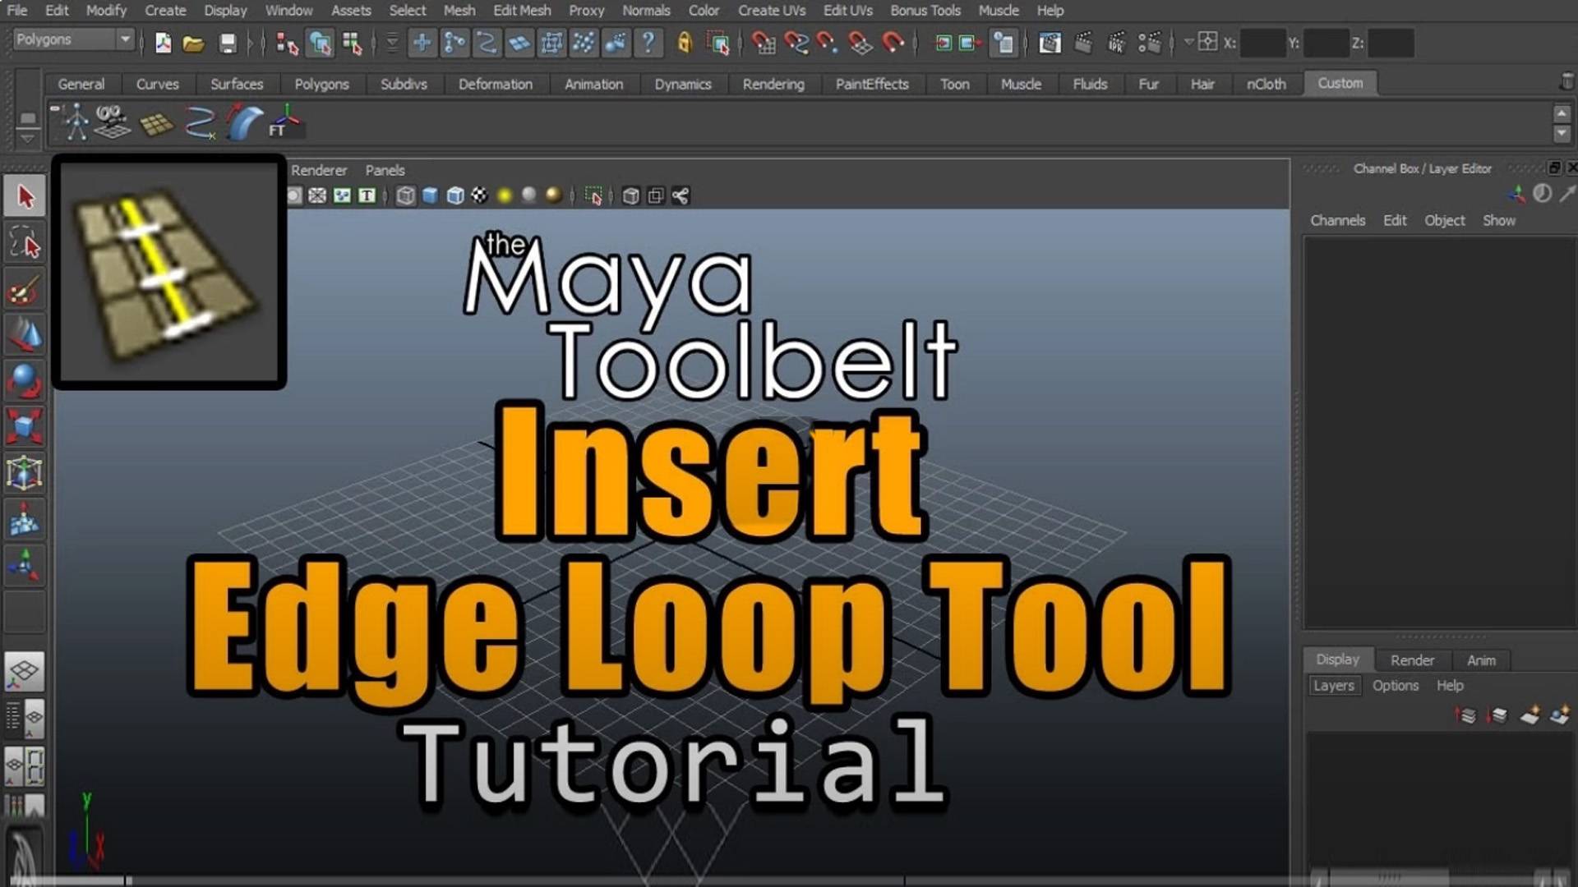Select the Move Tool cone icon

[x=25, y=336]
